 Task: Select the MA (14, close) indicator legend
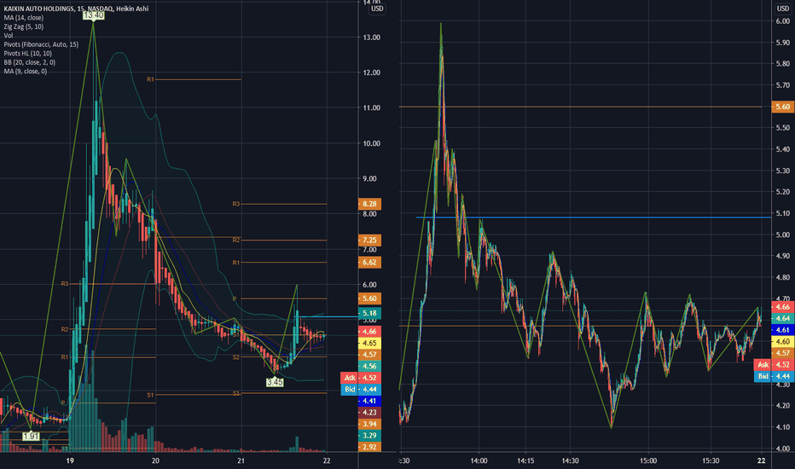(x=23, y=18)
